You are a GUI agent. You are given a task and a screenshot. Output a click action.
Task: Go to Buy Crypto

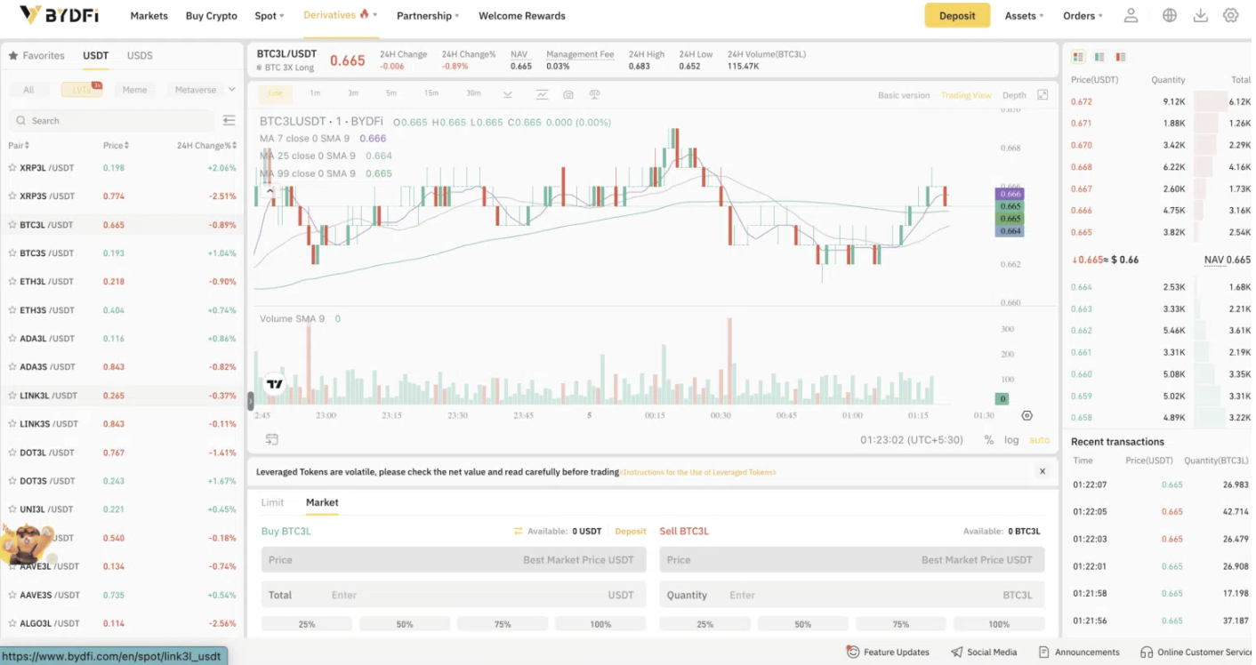coord(212,16)
